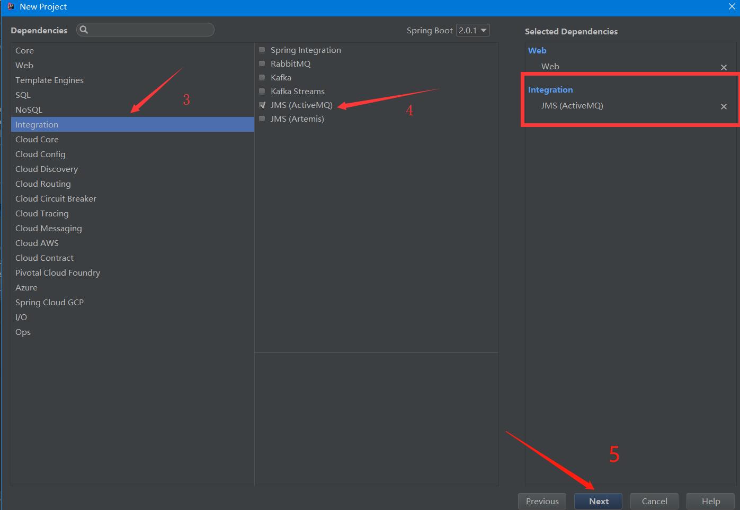
Task: Select Cloud Messaging category
Action: tap(132, 228)
